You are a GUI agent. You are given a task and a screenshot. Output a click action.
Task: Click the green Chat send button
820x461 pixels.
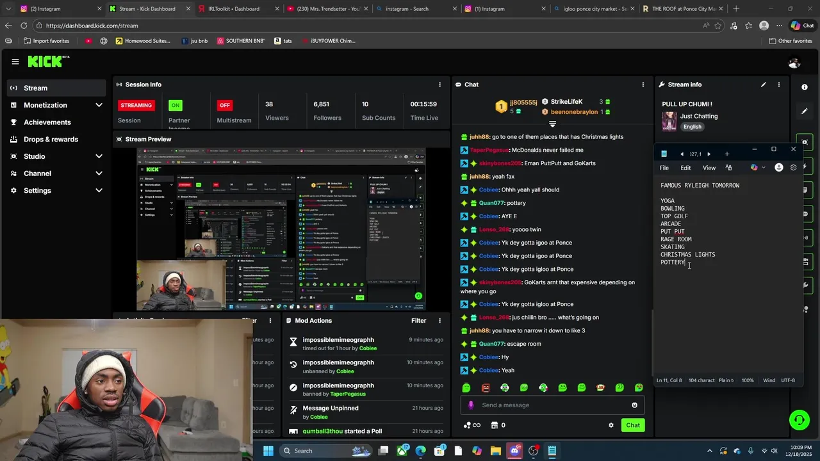(x=633, y=425)
